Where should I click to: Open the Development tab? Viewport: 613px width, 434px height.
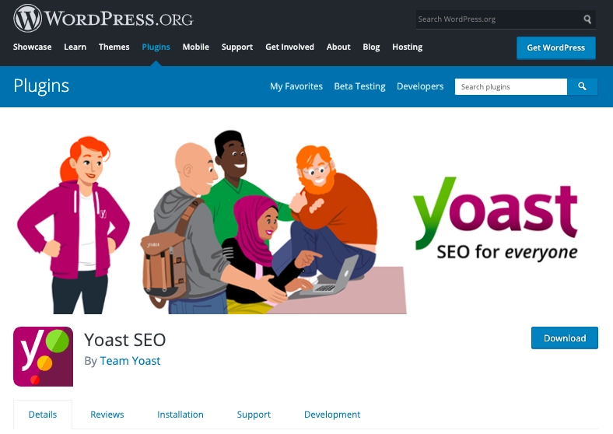tap(332, 415)
